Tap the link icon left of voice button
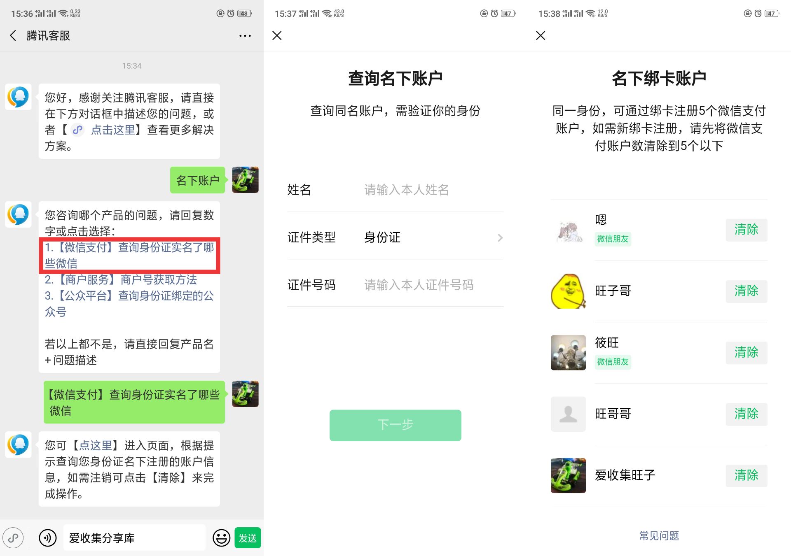This screenshot has width=791, height=556. (x=13, y=537)
